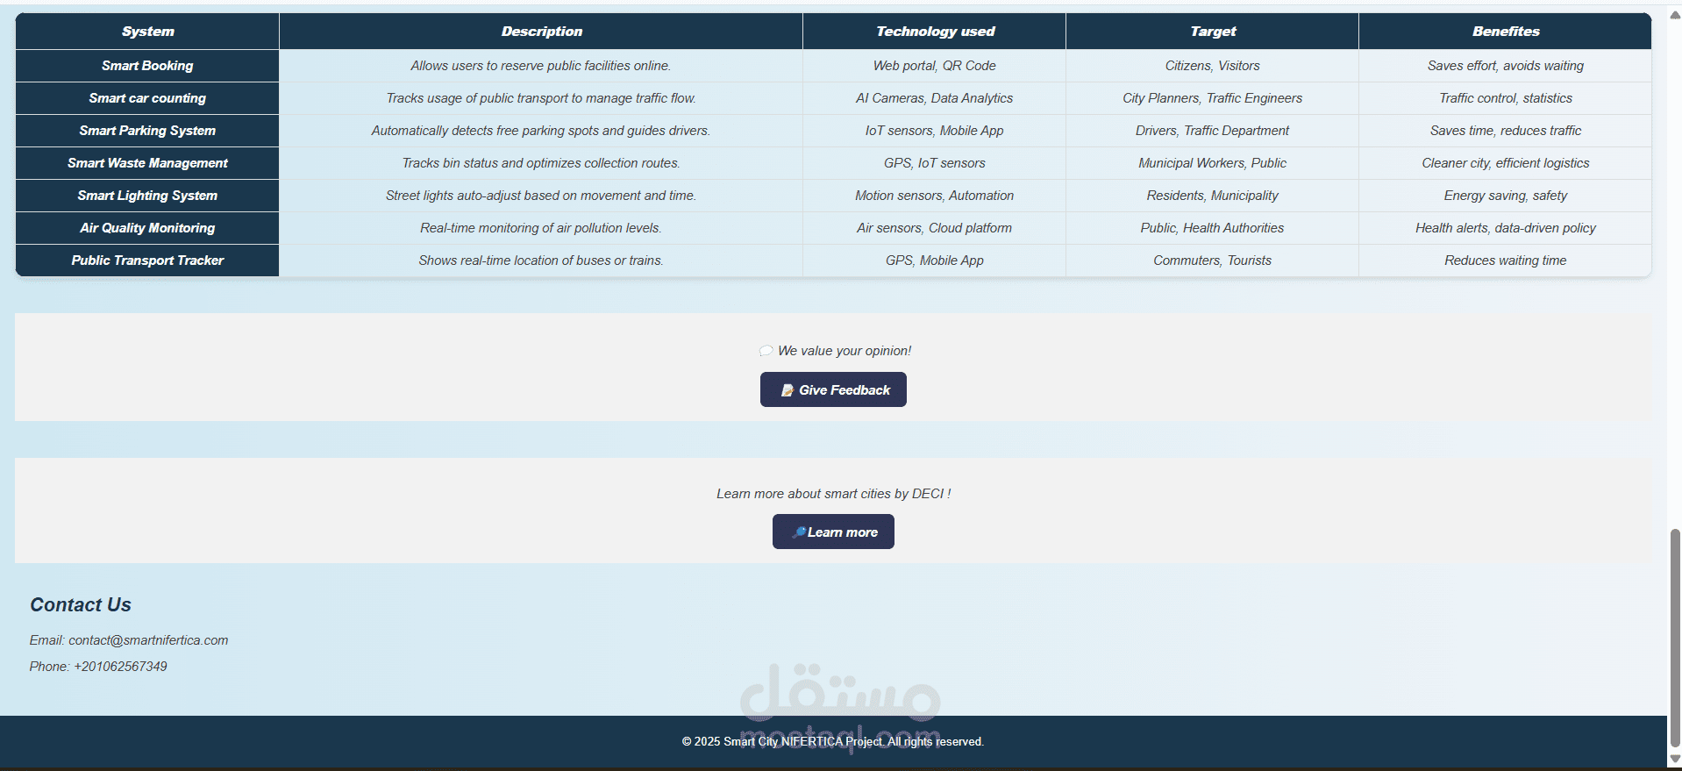
Task: Select the Smart Booking row label
Action: click(x=147, y=66)
